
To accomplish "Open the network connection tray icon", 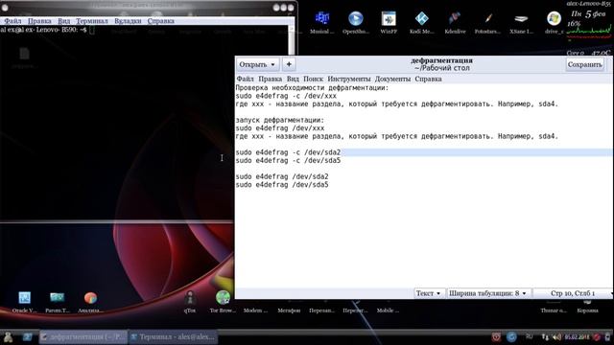I will pos(545,336).
